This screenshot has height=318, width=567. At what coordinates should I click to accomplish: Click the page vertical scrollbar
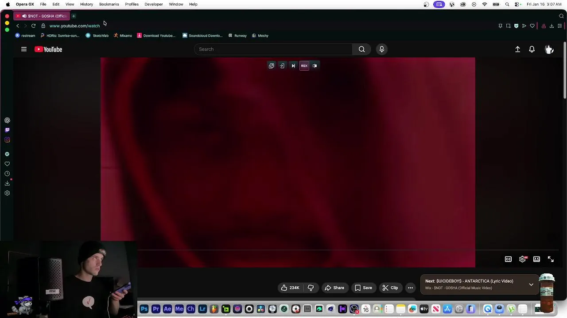565,71
